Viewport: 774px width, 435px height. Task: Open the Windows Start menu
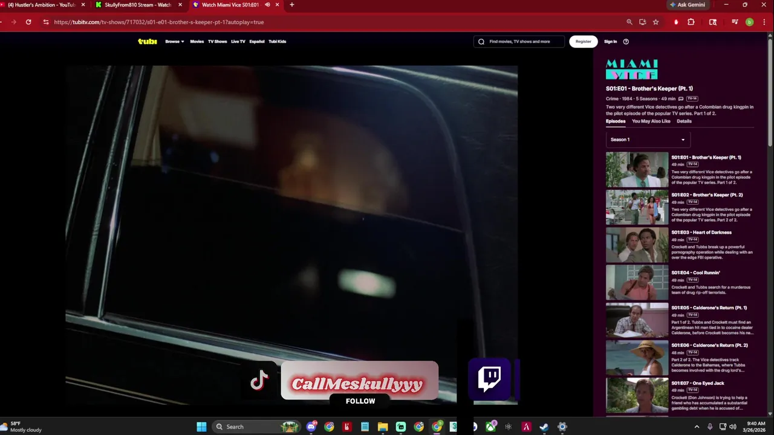point(201,427)
